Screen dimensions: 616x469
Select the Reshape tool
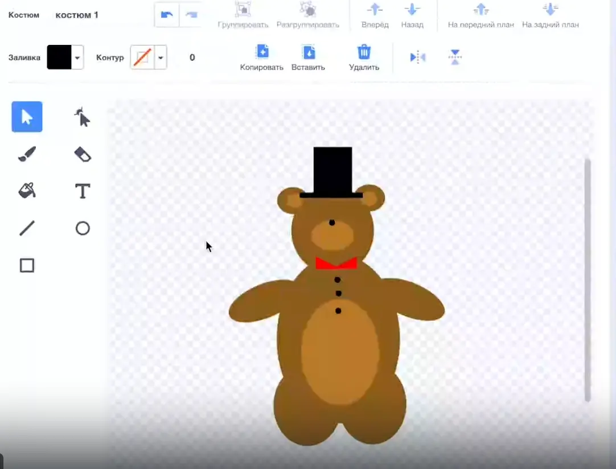(83, 117)
